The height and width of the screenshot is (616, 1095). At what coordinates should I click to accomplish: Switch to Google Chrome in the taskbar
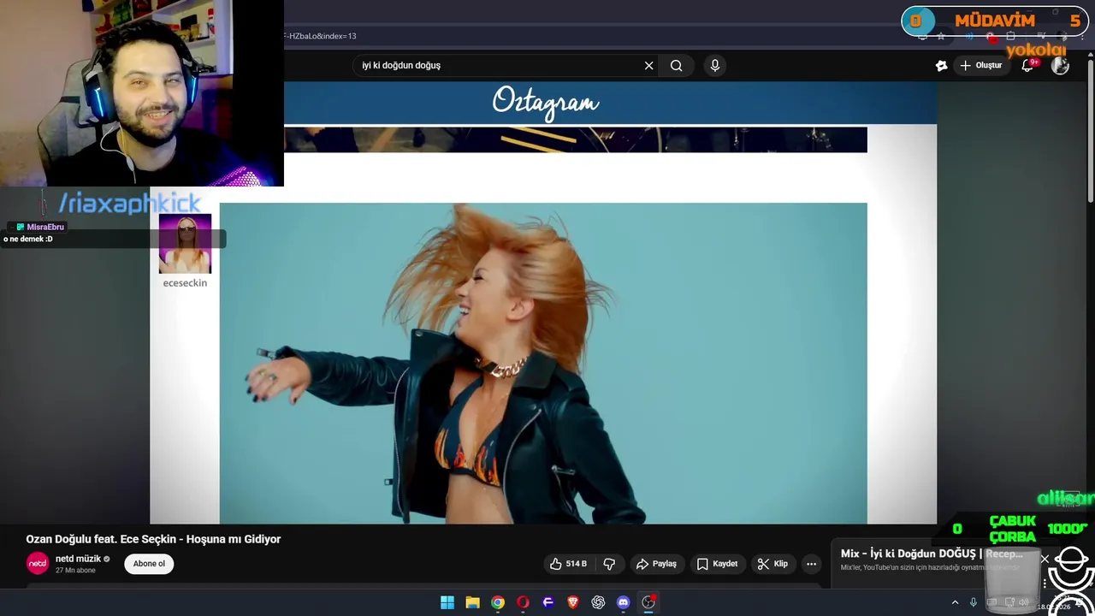point(498,602)
